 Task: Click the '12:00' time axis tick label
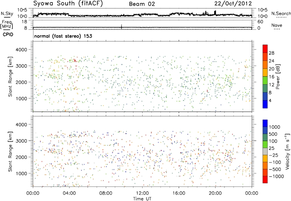142,193
